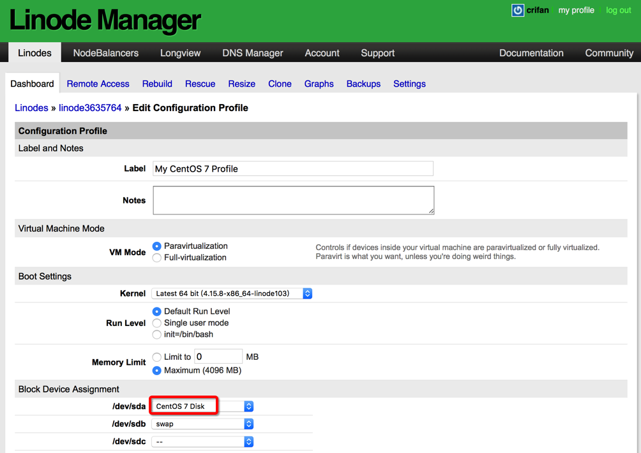Screen dimensions: 641x453
Task: Click the Notes text area
Action: 294,200
